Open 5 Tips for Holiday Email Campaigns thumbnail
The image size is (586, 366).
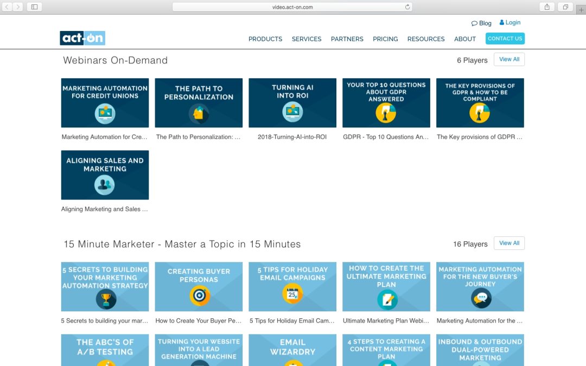pos(292,286)
